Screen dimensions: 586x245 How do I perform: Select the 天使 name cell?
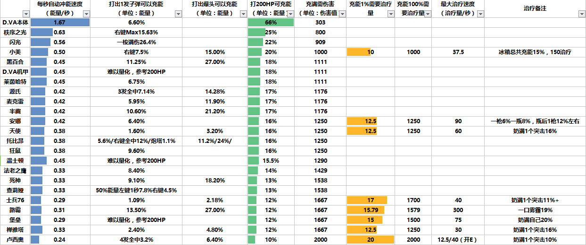[x=15, y=131]
